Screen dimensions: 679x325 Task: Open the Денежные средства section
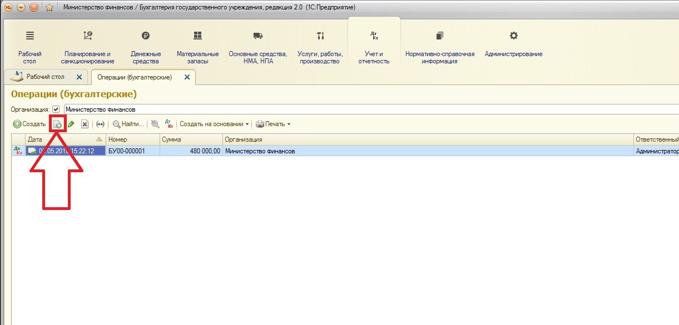click(x=145, y=47)
